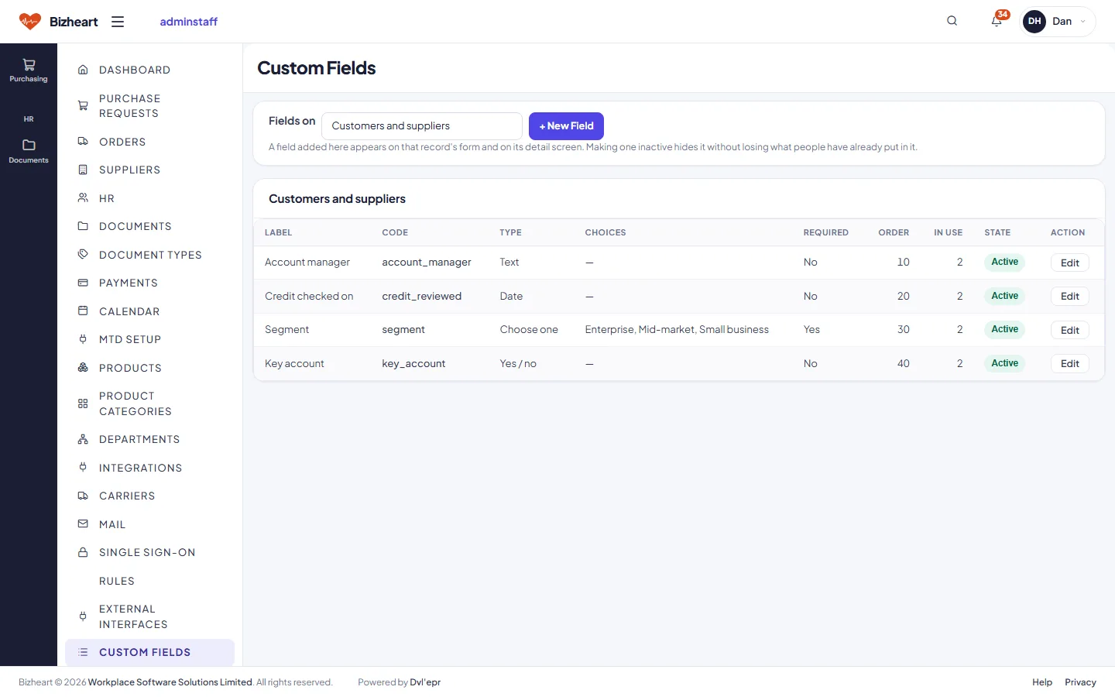The image size is (1115, 697).
Task: Click the Payments card icon
Action: click(x=83, y=283)
